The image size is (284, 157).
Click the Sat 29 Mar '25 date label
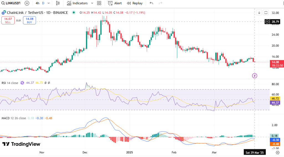255,153
